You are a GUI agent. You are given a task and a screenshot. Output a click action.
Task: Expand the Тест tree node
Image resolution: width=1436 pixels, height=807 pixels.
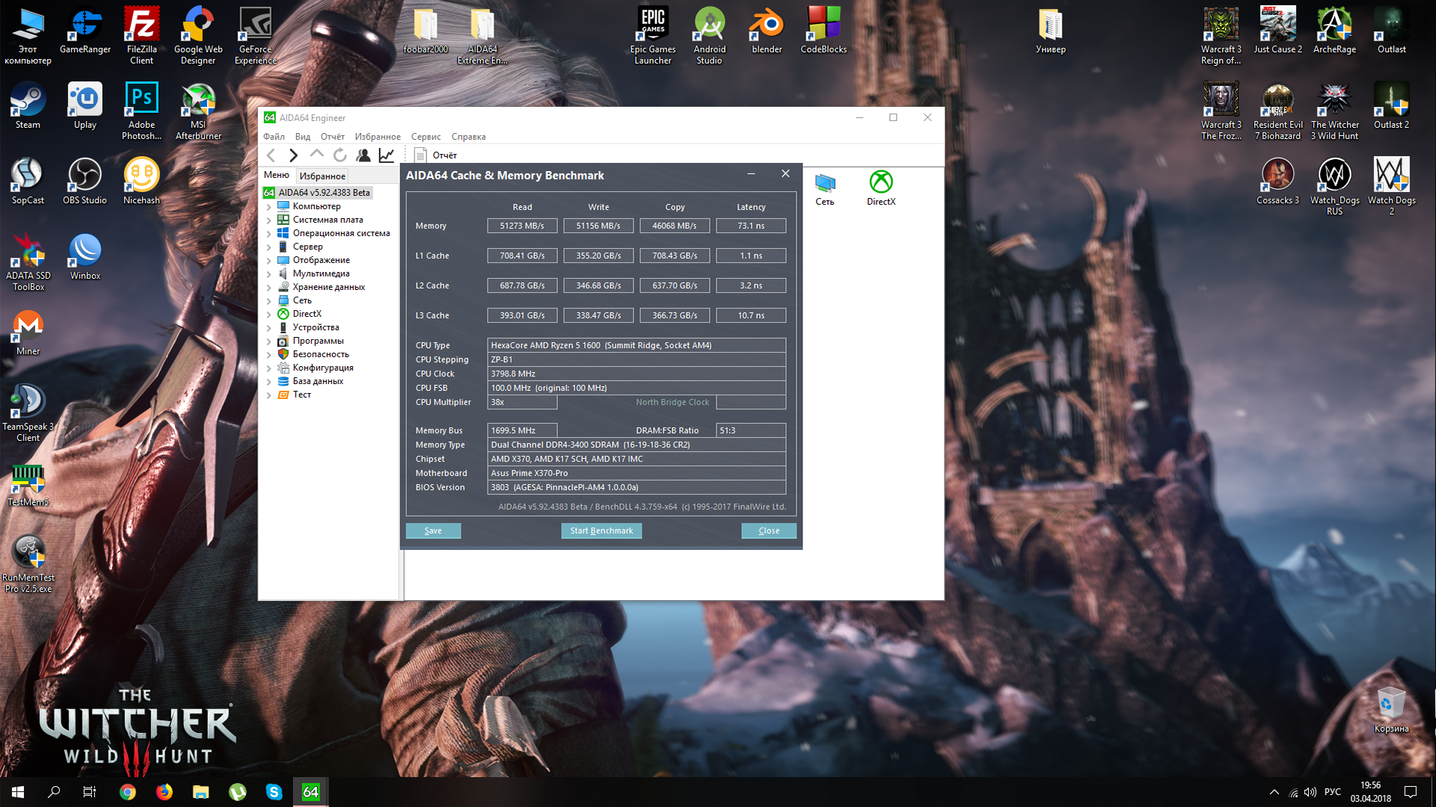269,395
